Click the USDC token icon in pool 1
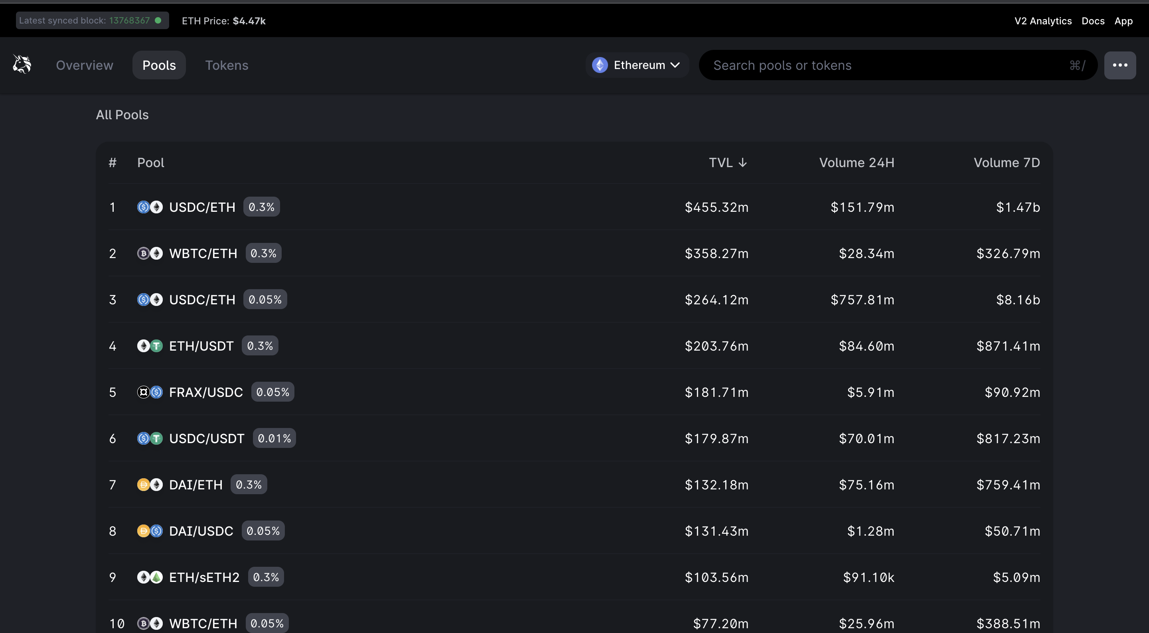 (x=143, y=207)
